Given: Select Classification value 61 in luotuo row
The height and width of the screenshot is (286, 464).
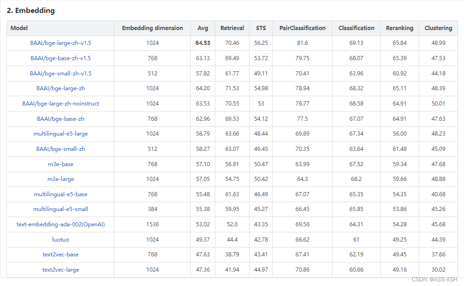Looking at the screenshot, I should pos(356,240).
